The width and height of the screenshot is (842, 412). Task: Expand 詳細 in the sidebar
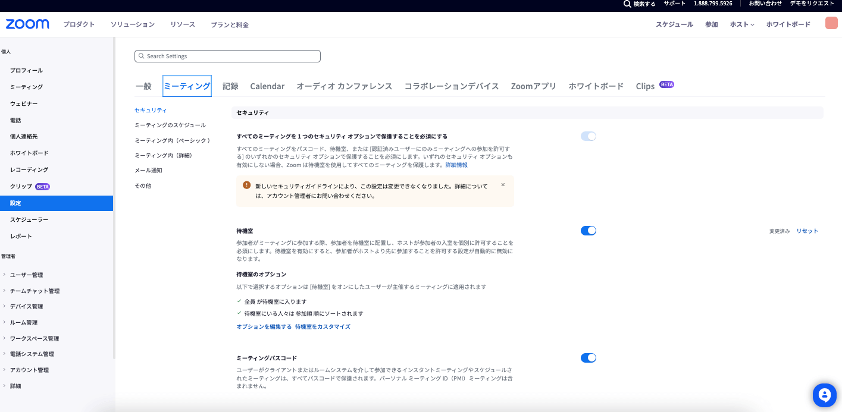pyautogui.click(x=15, y=386)
